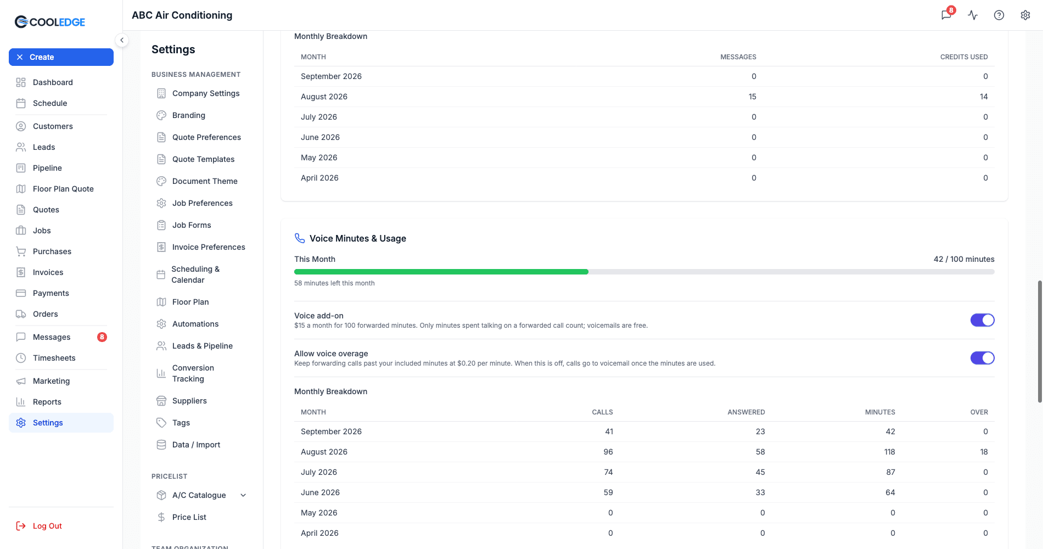The height and width of the screenshot is (549, 1043).
Task: Click the August 2026 voice breakdown row
Action: 644,452
